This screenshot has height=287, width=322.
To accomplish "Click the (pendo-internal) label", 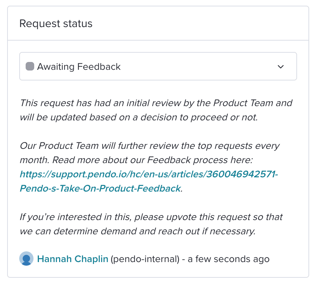I will pos(145,259).
